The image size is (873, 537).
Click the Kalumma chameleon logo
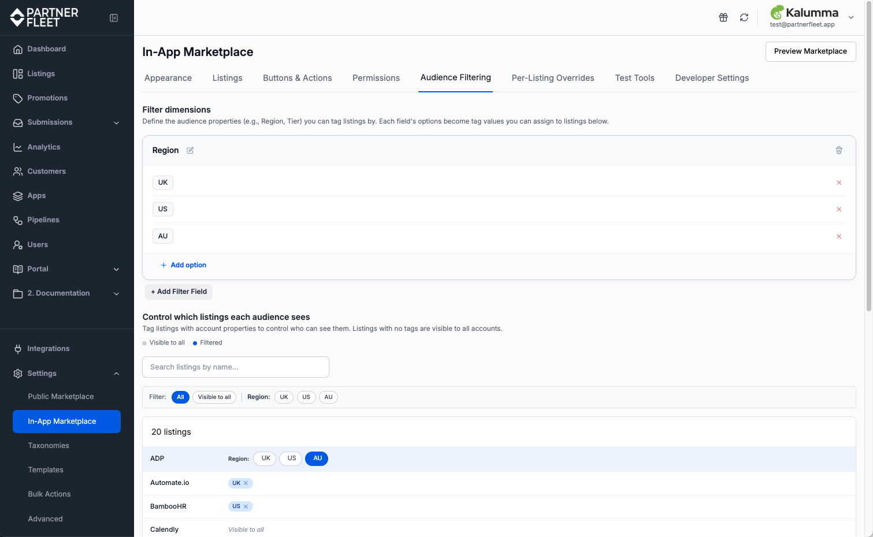point(777,12)
